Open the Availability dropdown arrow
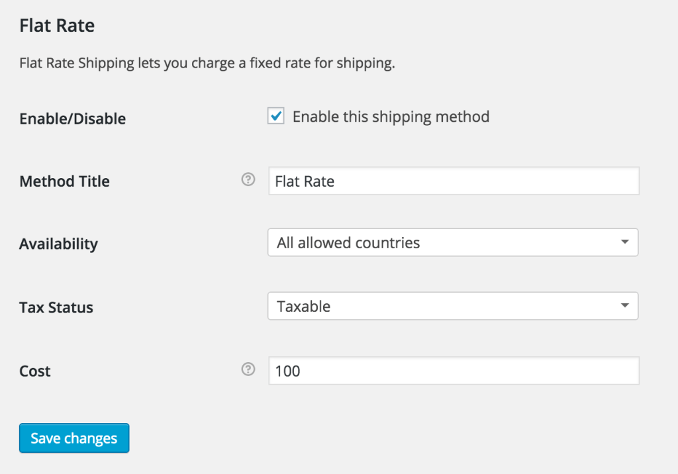Viewport: 678px width, 474px height. coord(624,242)
